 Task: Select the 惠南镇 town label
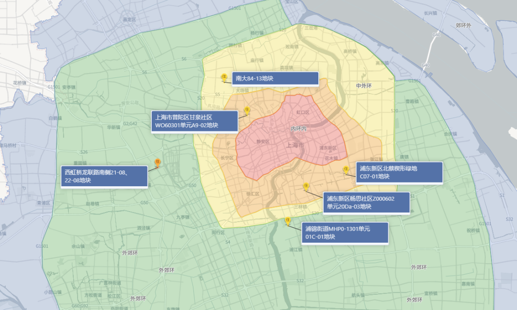(468, 284)
